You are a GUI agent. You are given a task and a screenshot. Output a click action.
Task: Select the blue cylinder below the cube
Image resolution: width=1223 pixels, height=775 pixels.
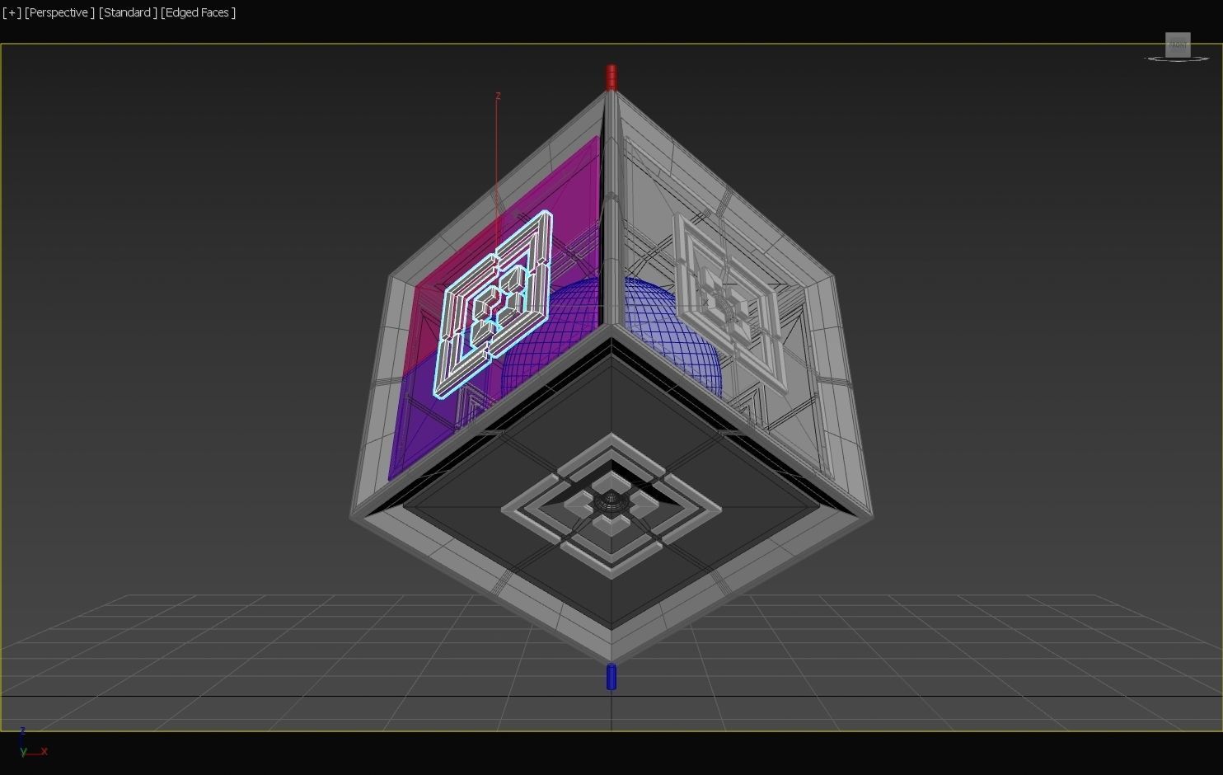click(x=611, y=677)
